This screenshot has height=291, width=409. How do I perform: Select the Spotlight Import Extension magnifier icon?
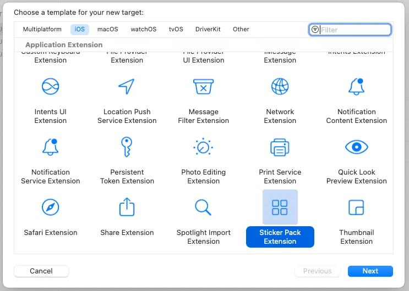click(x=203, y=207)
